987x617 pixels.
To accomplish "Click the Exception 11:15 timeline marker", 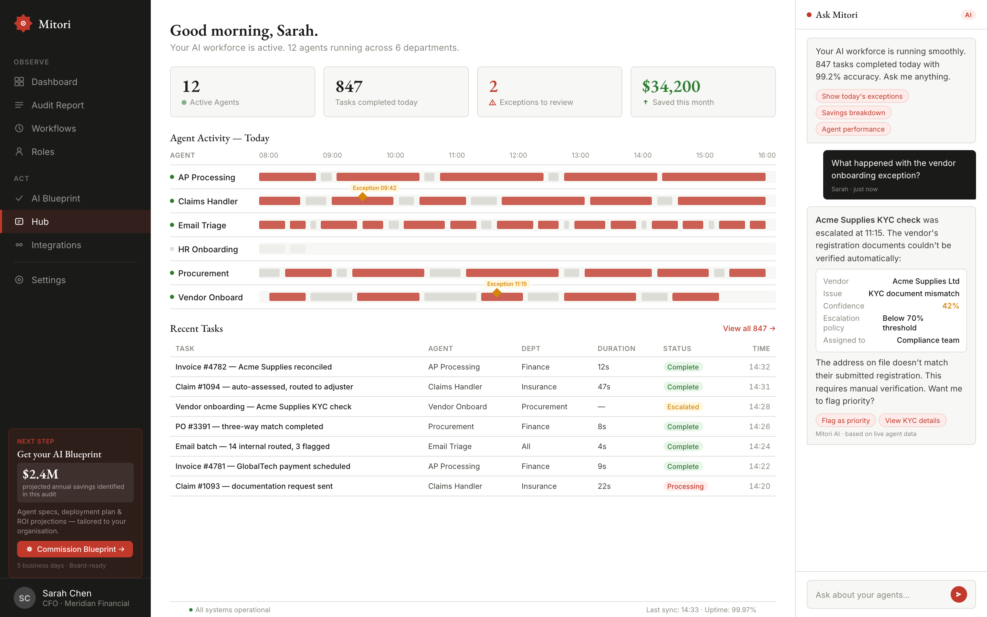I will coord(497,292).
